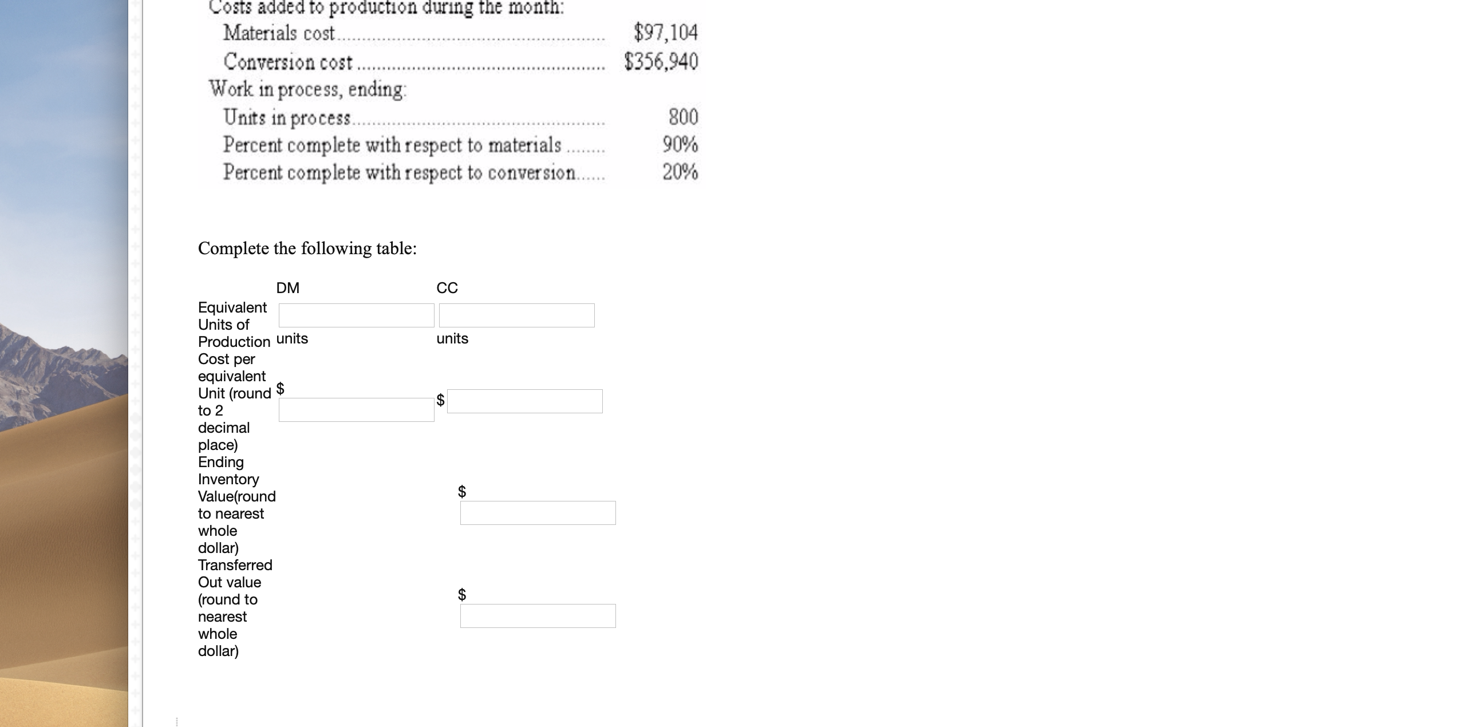The height and width of the screenshot is (727, 1469).
Task: Select the CC column header
Action: 447,288
